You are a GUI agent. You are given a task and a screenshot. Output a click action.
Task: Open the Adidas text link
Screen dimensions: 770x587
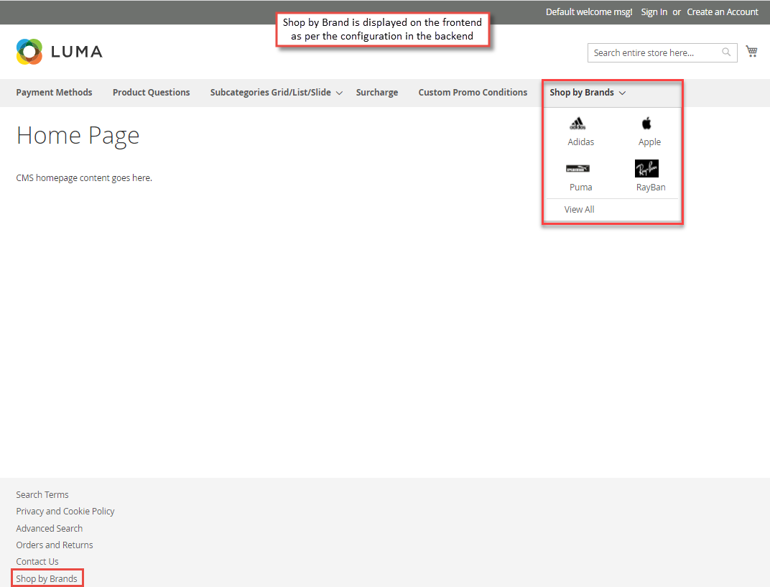[581, 142]
